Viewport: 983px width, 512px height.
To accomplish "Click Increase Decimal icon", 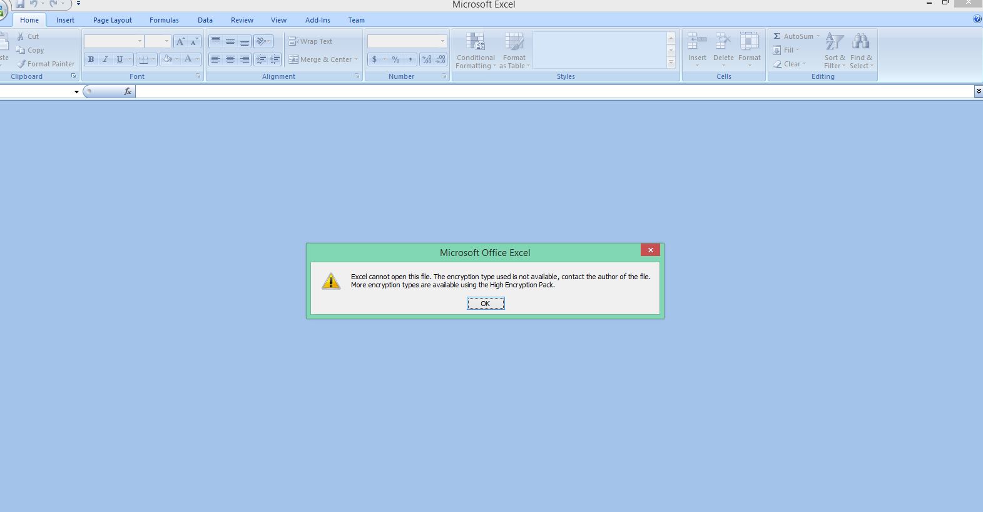I will click(427, 59).
